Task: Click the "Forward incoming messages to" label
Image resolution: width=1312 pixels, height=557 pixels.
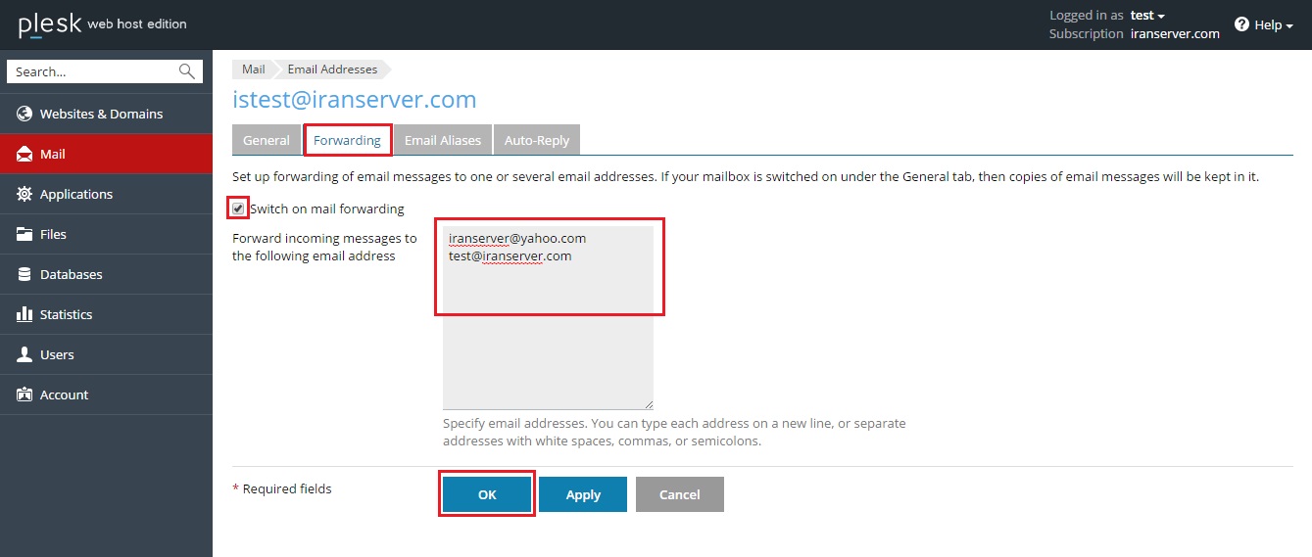Action: click(x=324, y=247)
